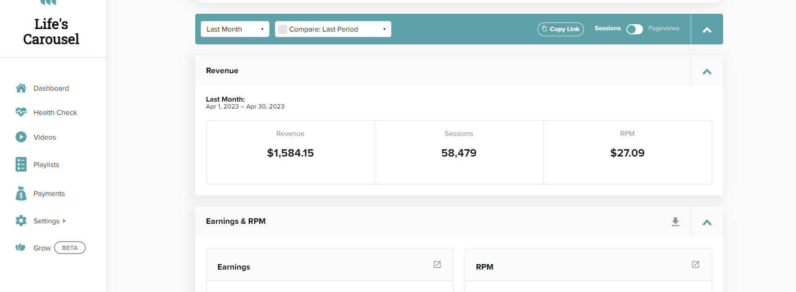796x292 pixels.
Task: Collapse the Earnings & RPM section
Action: [707, 222]
